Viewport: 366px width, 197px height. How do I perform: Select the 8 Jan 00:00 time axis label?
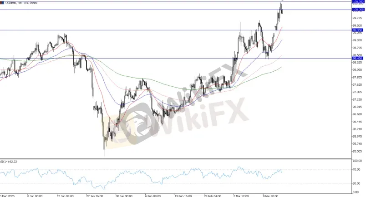(x=35, y=196)
